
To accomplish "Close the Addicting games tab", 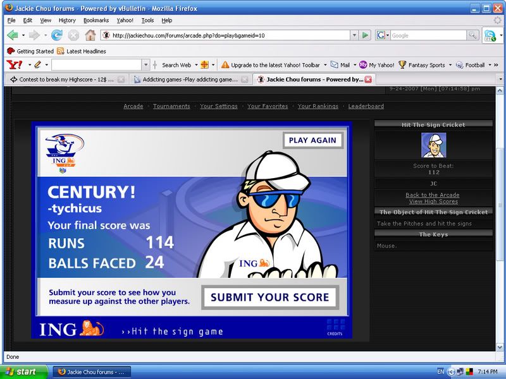I will (x=245, y=80).
